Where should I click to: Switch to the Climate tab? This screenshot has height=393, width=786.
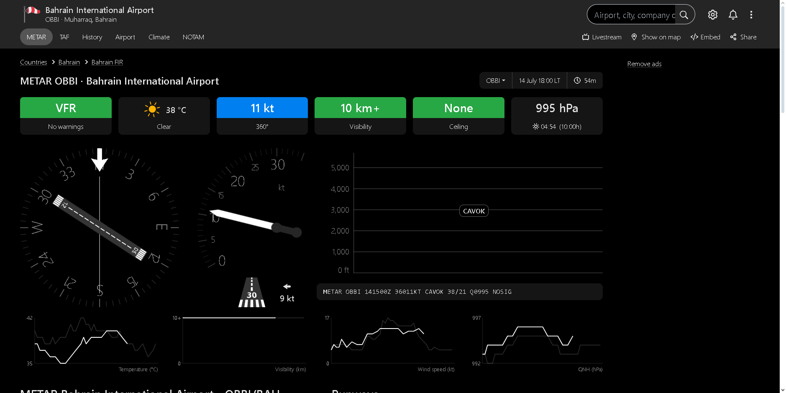point(159,37)
